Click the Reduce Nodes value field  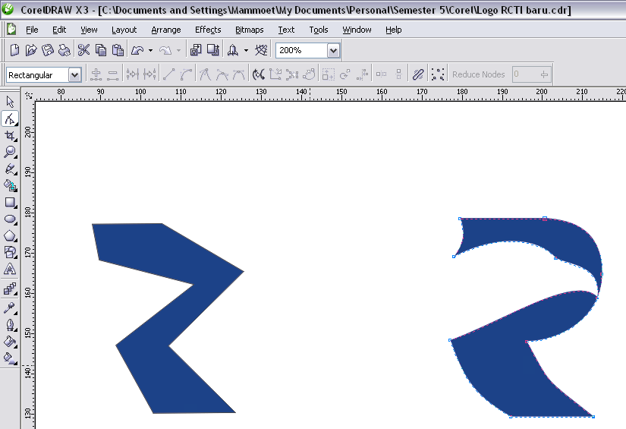click(x=524, y=74)
